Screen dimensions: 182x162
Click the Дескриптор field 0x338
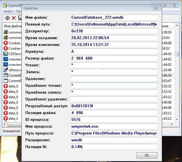[114, 31]
